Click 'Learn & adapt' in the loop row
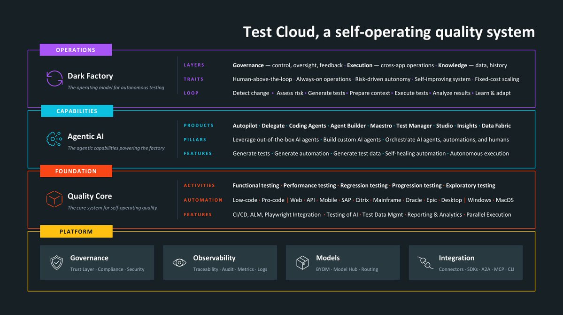Viewport: 563px width, 315px height. [493, 93]
